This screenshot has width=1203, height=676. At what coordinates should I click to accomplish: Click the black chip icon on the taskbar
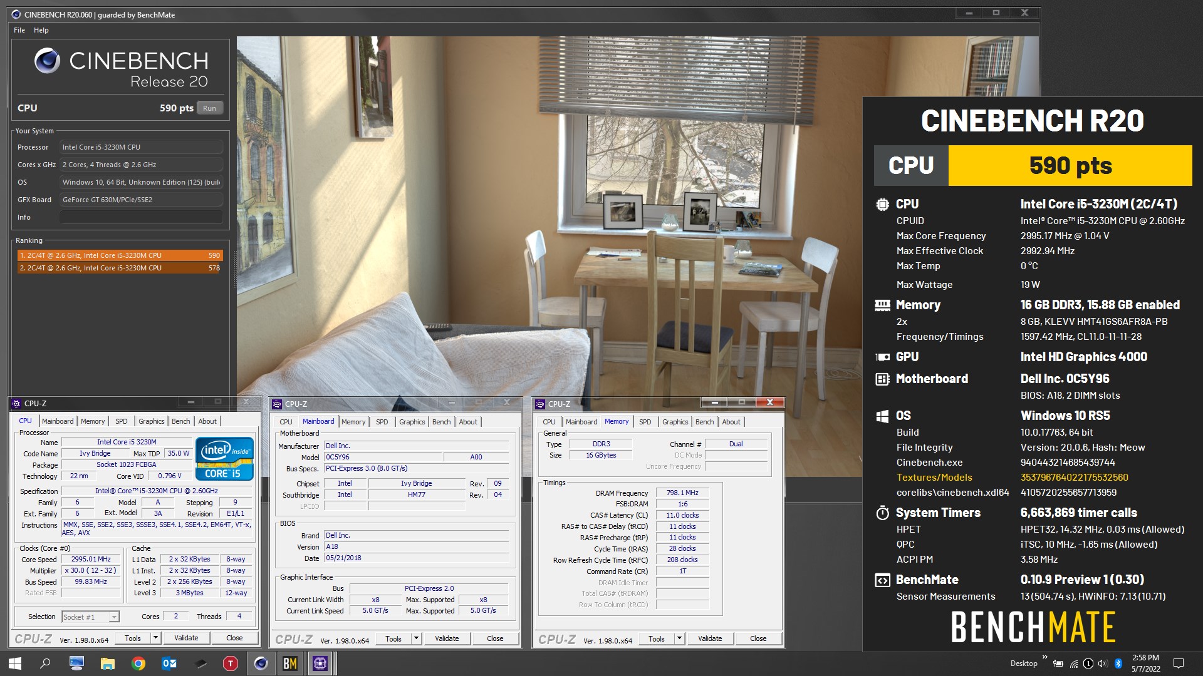click(200, 663)
